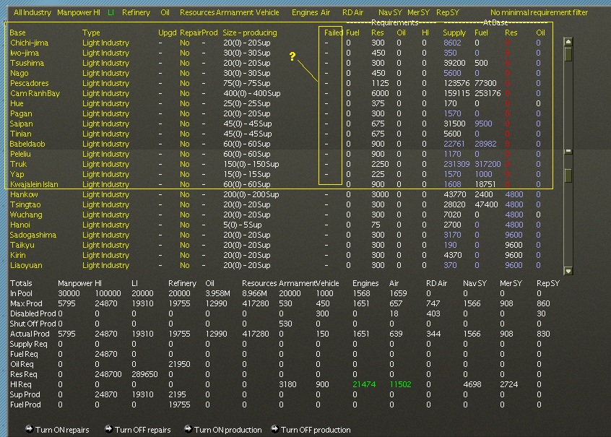Select the Nav SY filter
Viewport: 611px width, 437px height.
click(391, 12)
